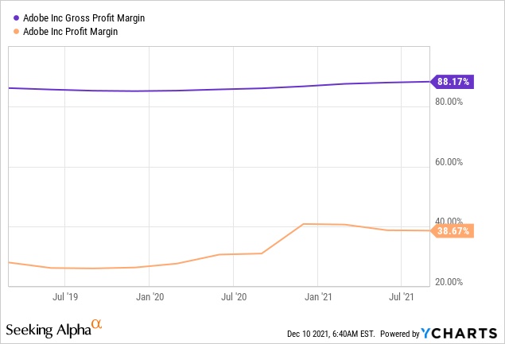Viewport: 505px width, 344px height.
Task: Select the Adobe Inc Gross Profit Margin label
Action: (78, 17)
